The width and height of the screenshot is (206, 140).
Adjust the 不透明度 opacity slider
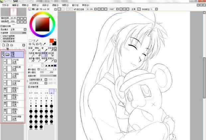[18, 33]
